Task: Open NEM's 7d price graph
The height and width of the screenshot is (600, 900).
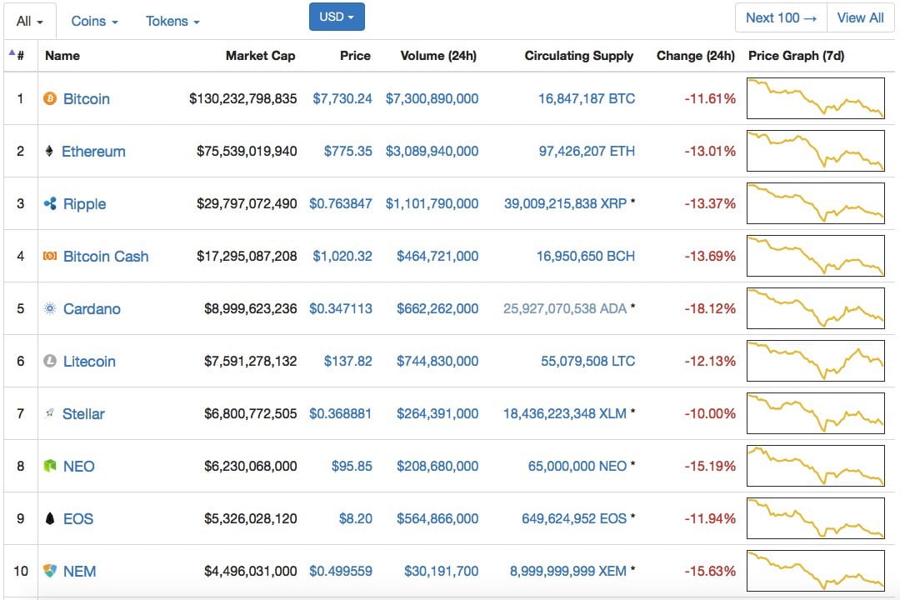Action: [816, 571]
